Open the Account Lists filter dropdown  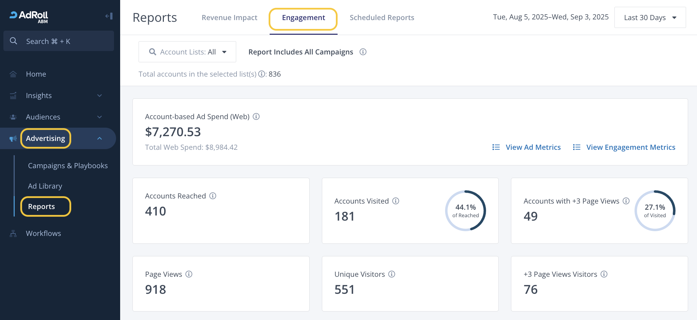(x=187, y=52)
